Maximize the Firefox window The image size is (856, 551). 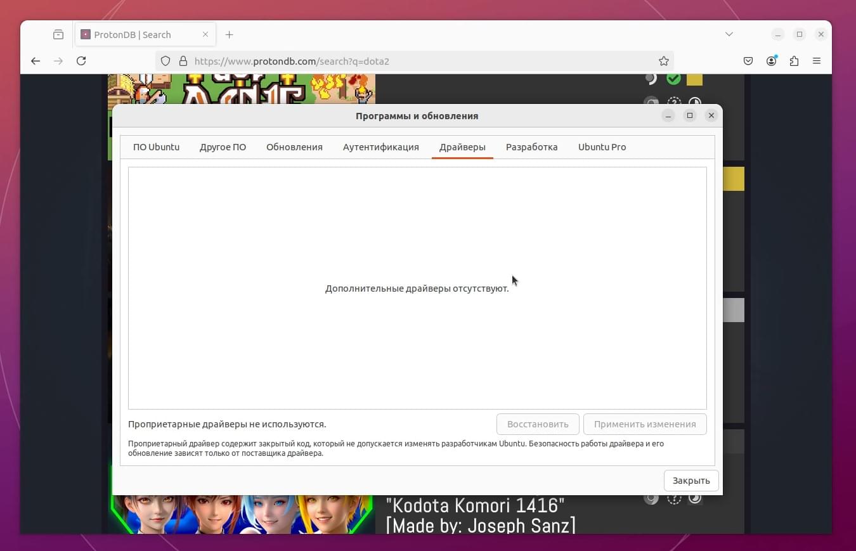(x=800, y=34)
